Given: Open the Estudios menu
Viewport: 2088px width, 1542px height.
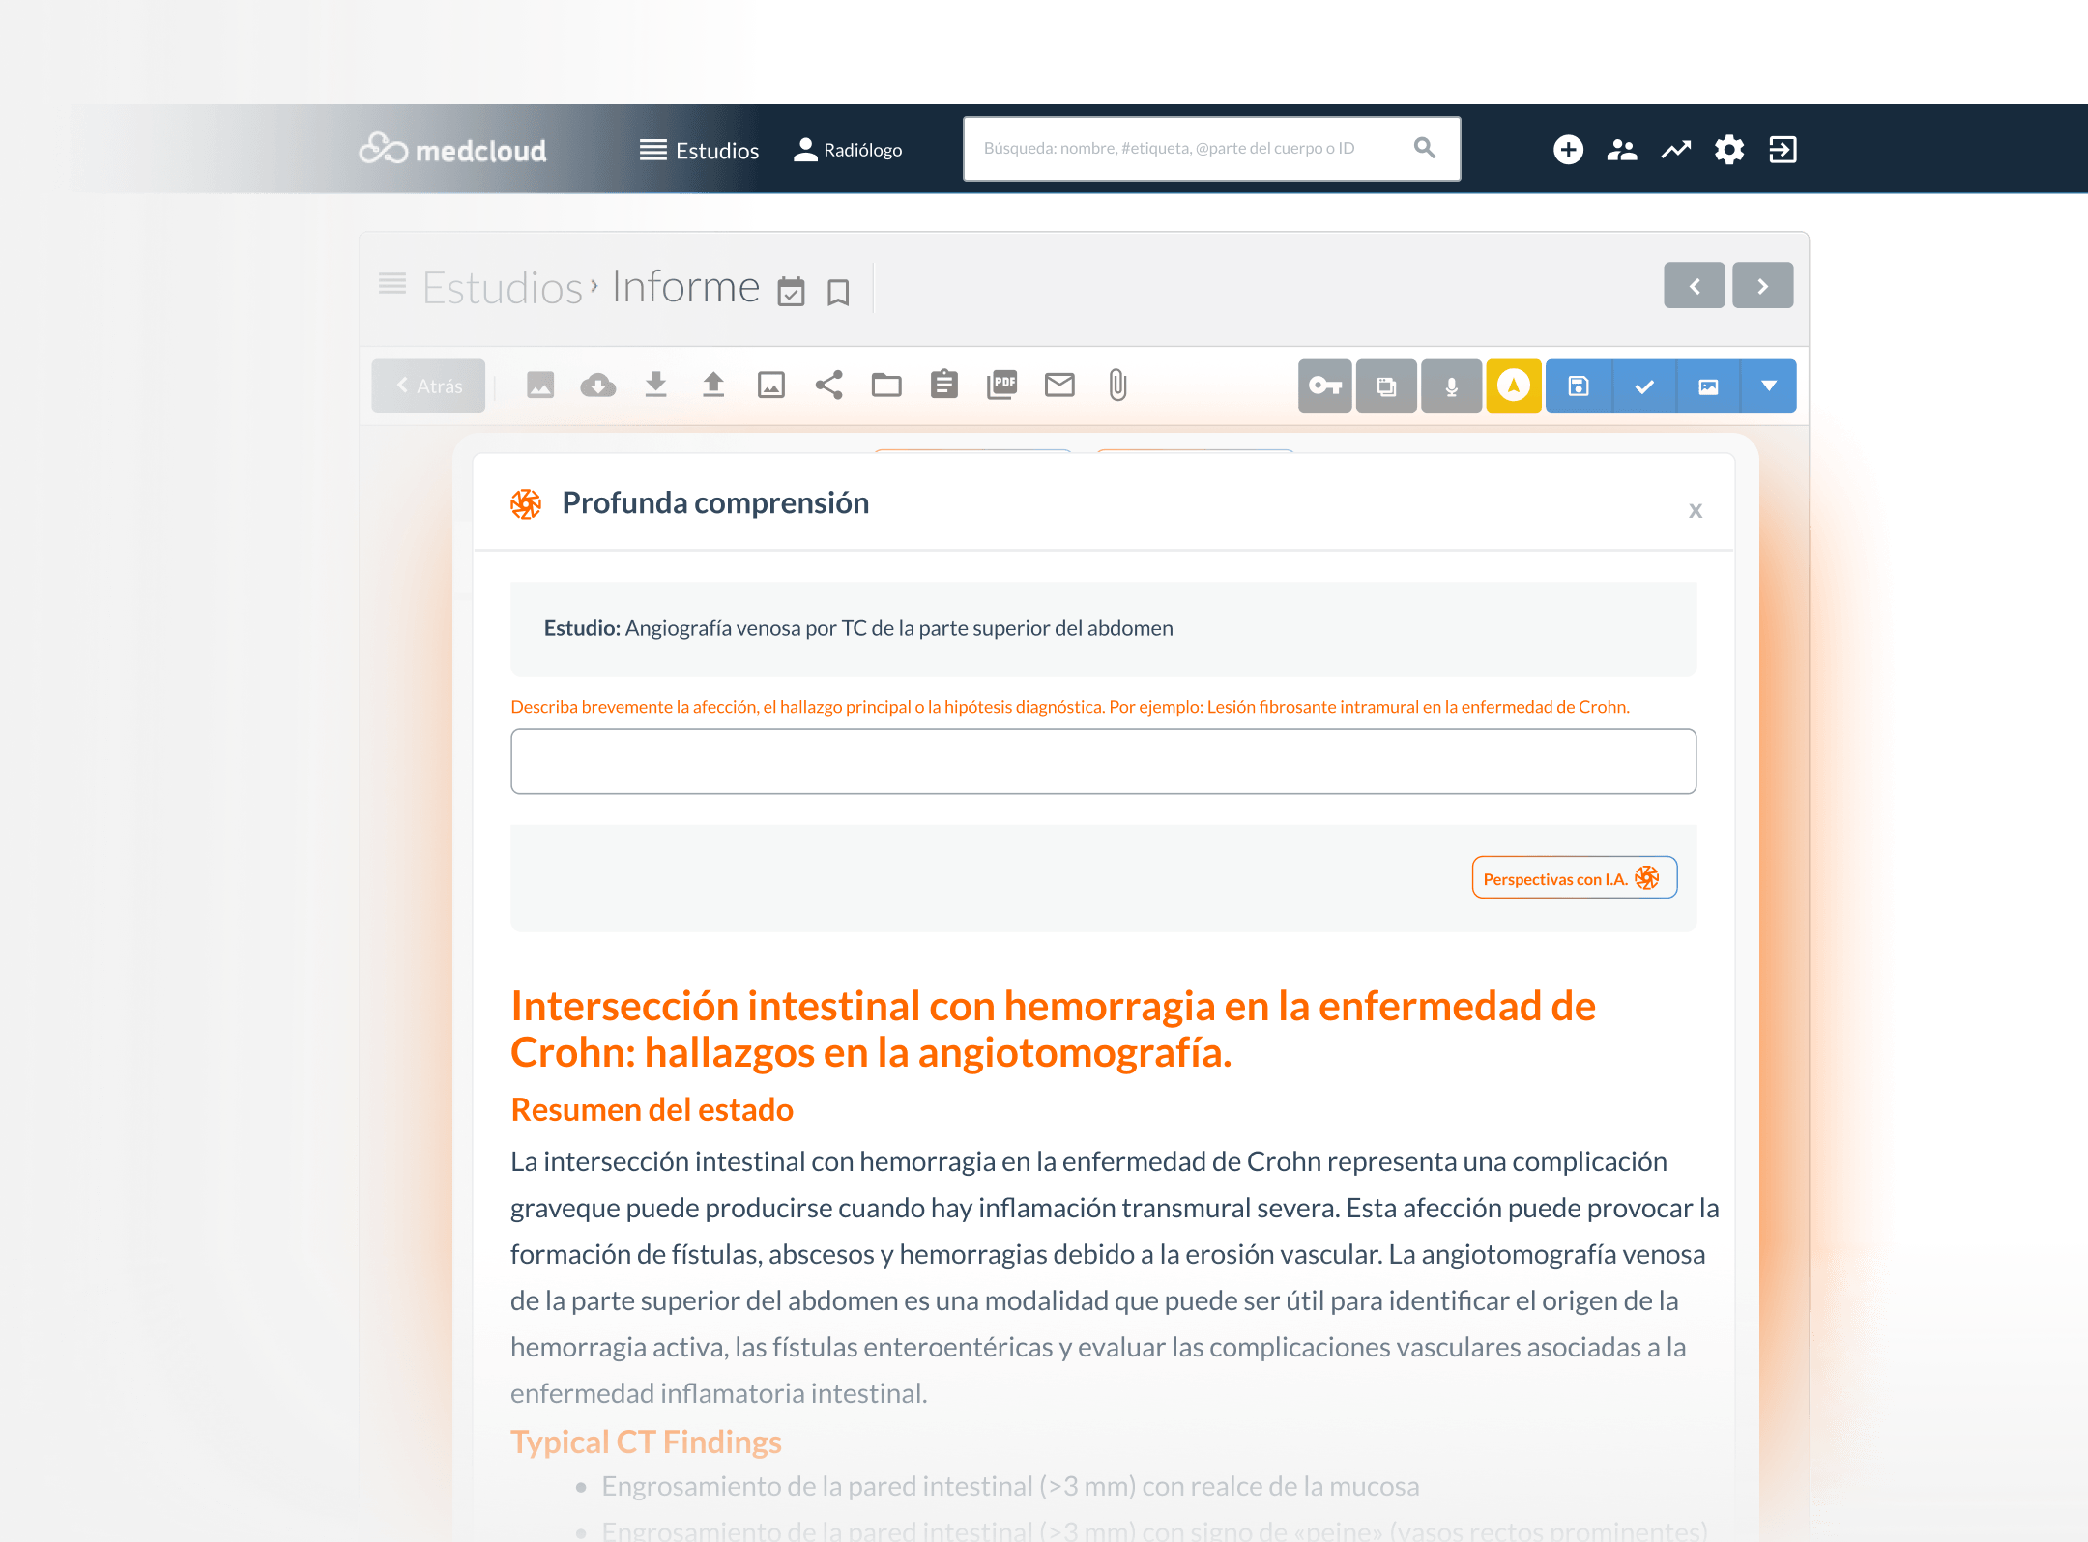Looking at the screenshot, I should click(699, 151).
